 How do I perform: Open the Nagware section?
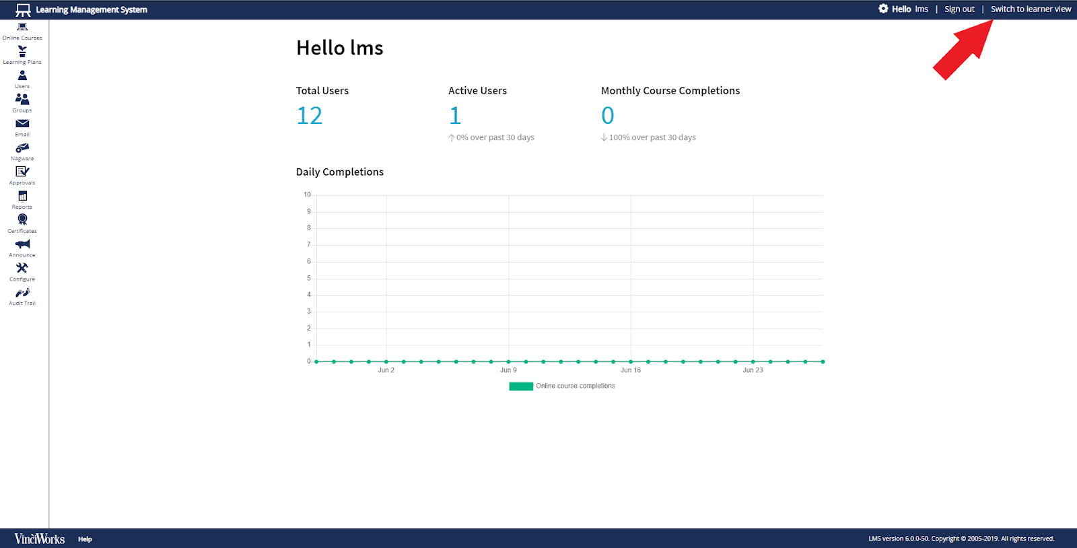pyautogui.click(x=22, y=148)
